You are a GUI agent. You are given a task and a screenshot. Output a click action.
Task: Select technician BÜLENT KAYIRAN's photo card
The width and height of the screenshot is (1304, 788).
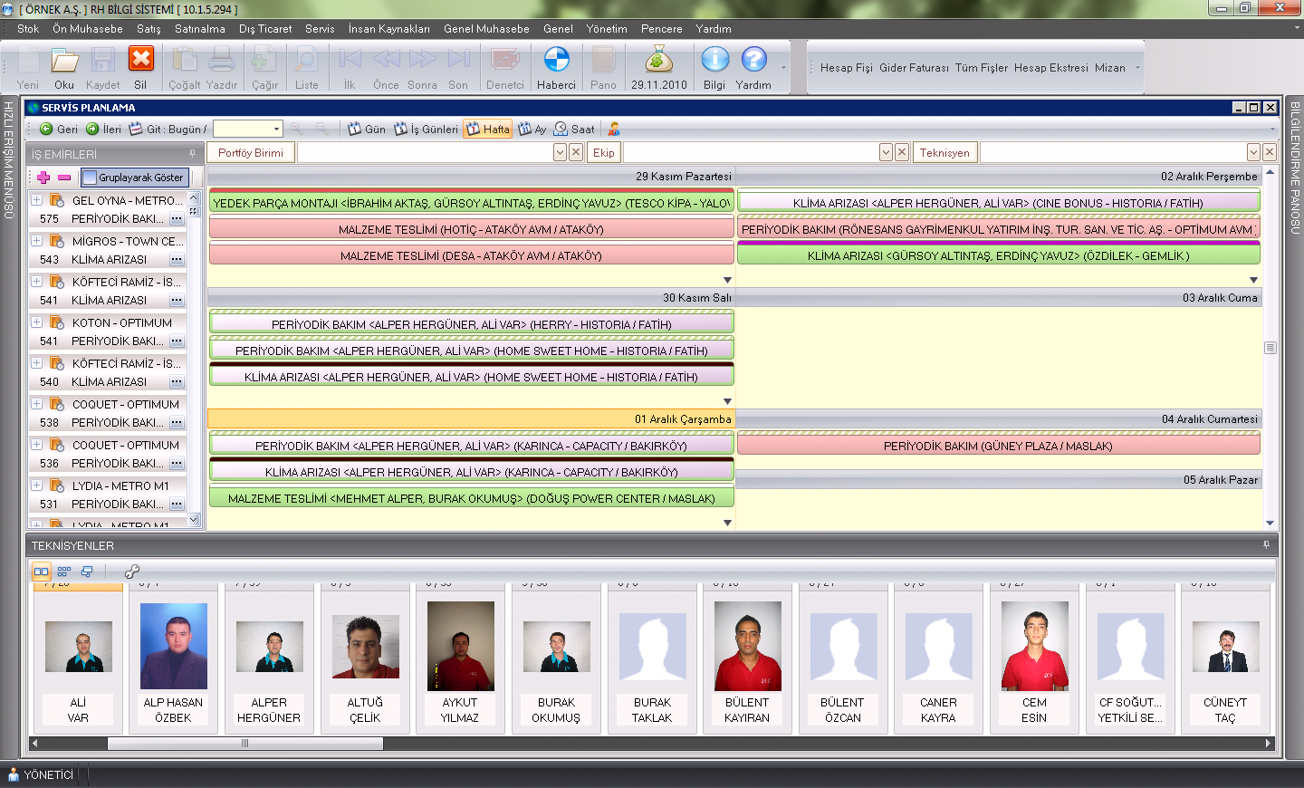[x=747, y=647]
